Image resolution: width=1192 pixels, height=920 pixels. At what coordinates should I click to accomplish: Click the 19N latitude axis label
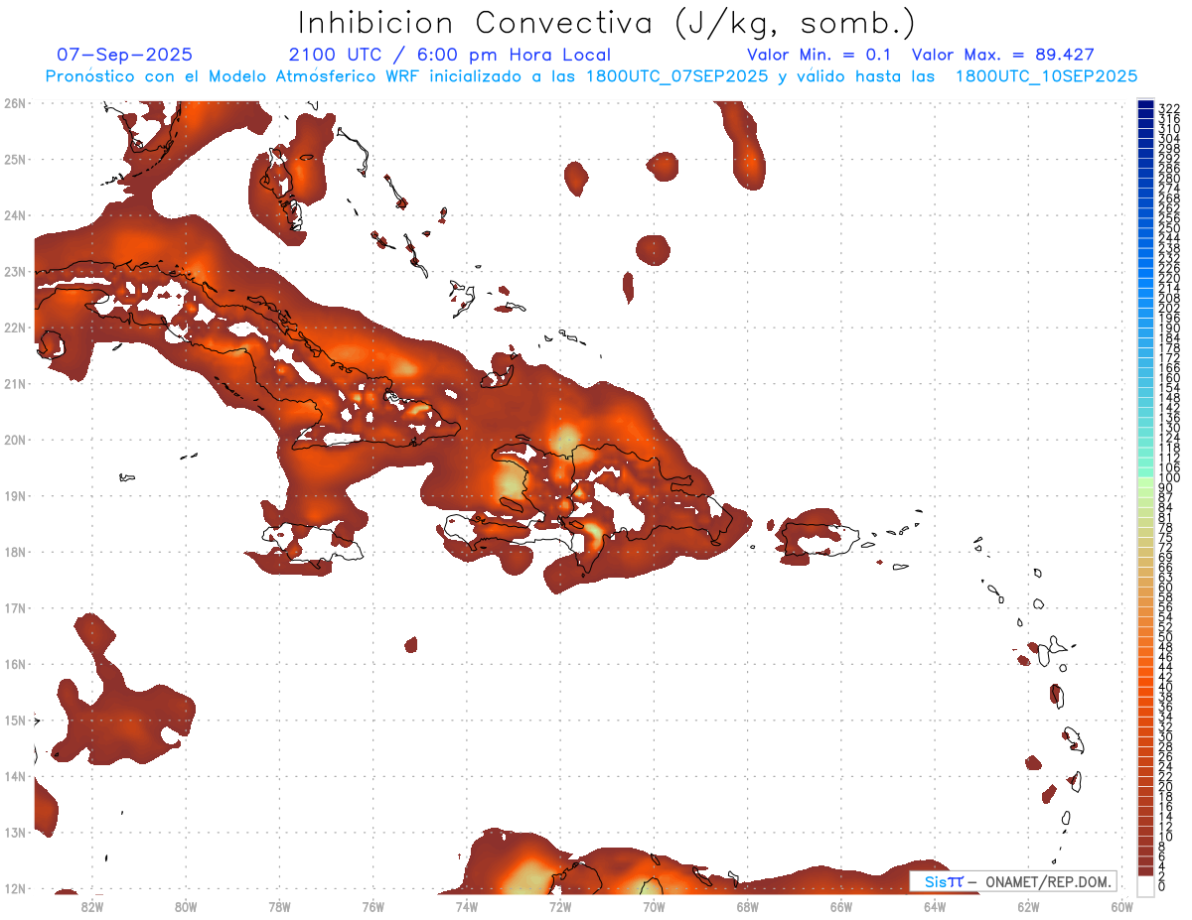point(14,495)
